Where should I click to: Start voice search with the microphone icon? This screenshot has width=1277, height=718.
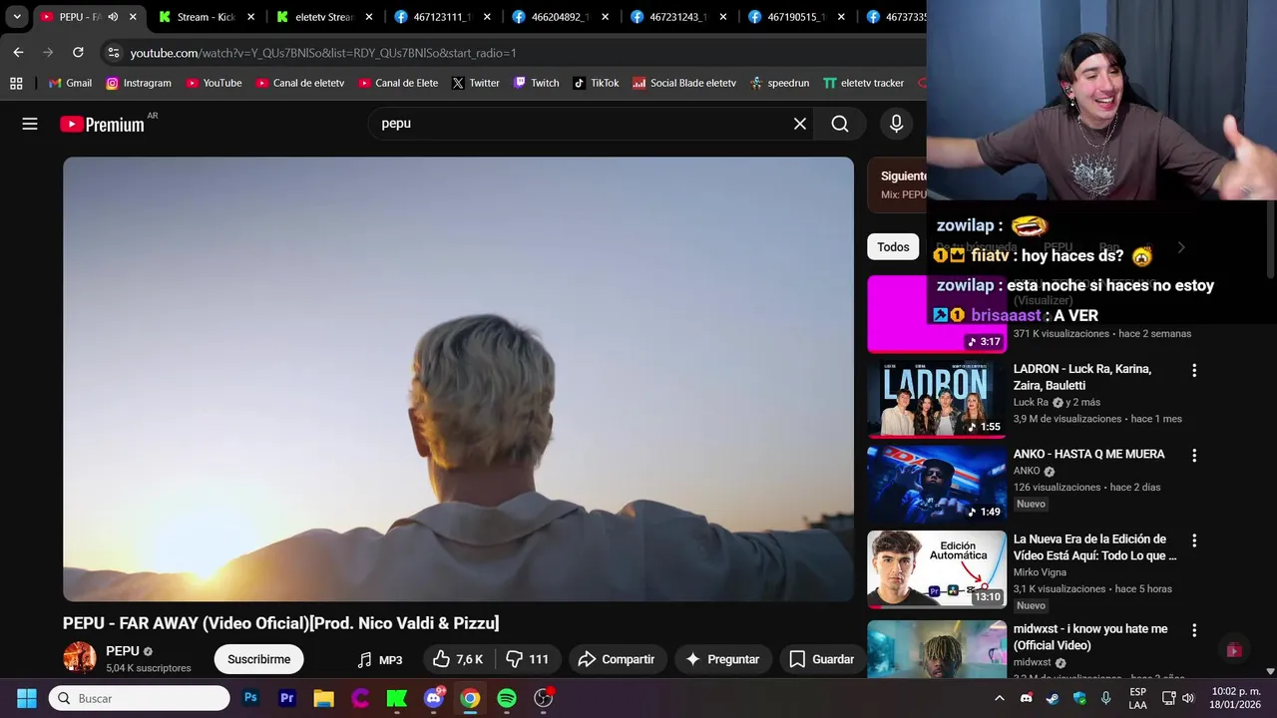tap(896, 124)
